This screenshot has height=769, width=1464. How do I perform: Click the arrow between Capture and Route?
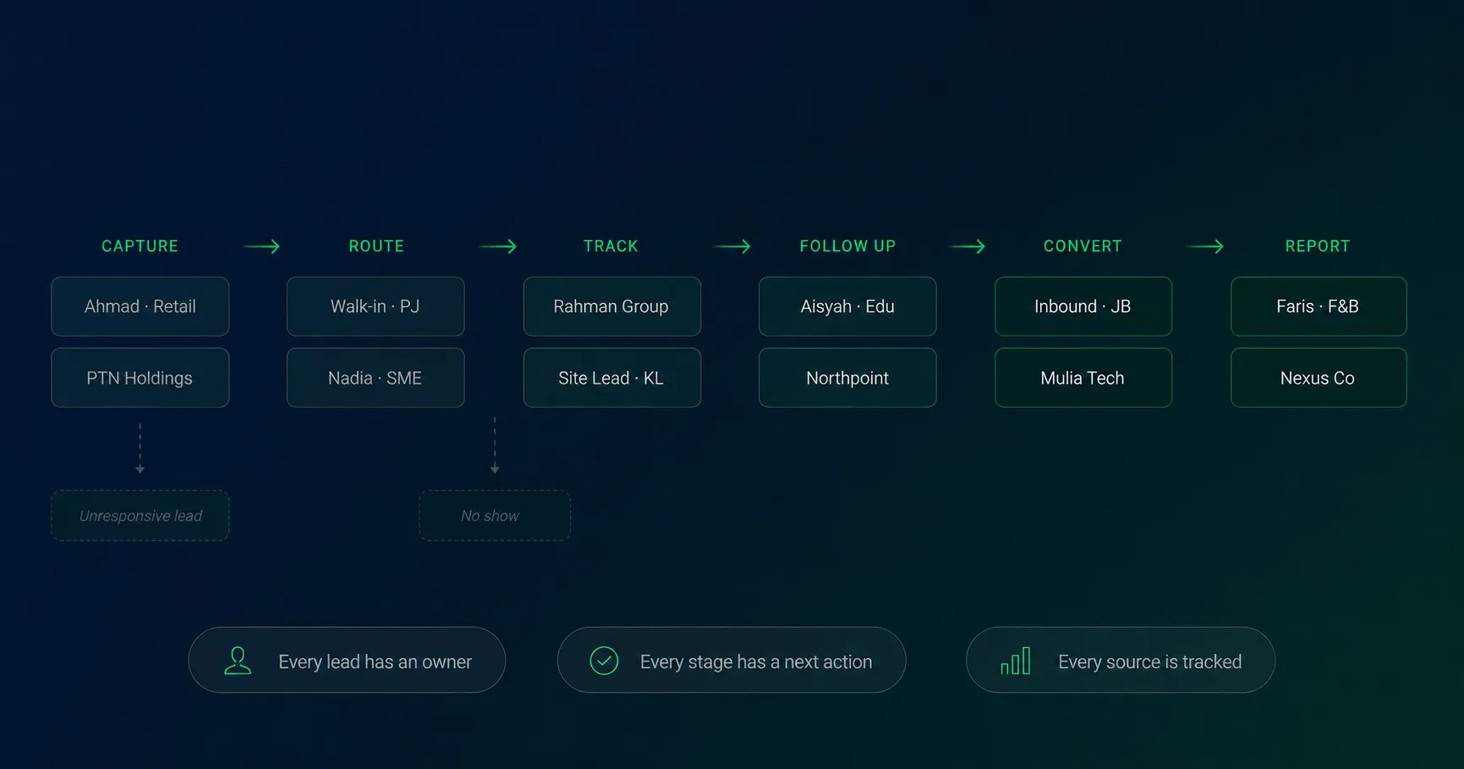pyautogui.click(x=261, y=246)
